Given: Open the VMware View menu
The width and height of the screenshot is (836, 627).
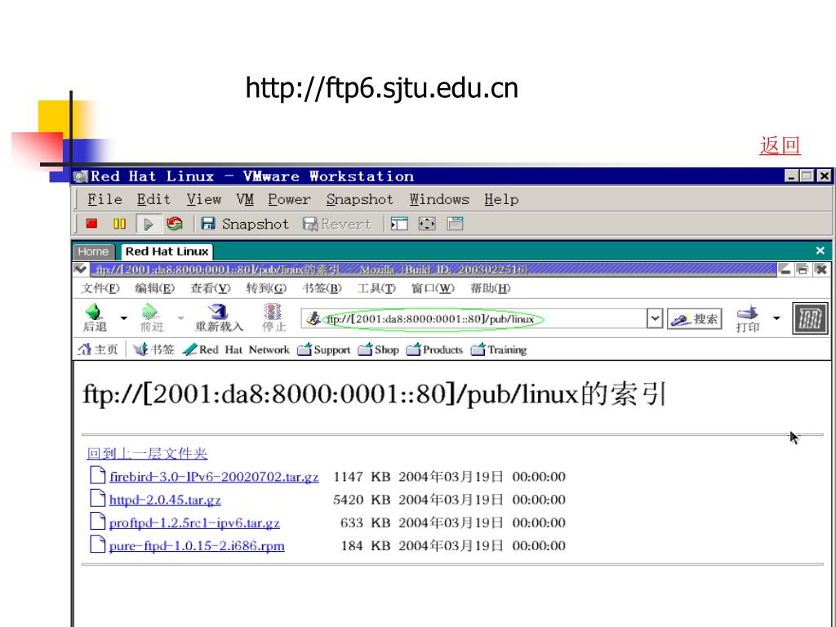Looking at the screenshot, I should click(203, 199).
